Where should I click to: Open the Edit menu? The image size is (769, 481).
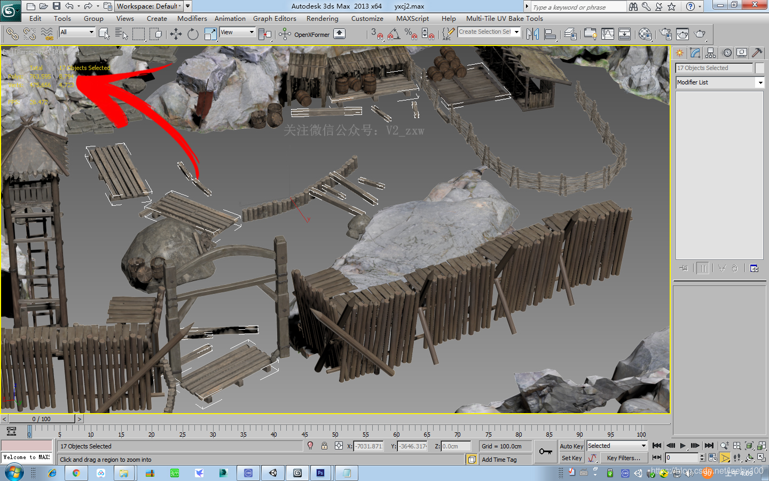tap(35, 18)
